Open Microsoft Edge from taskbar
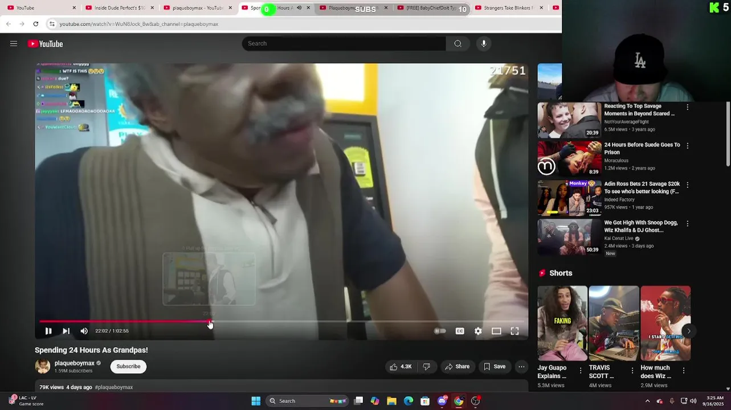 [x=409, y=401]
